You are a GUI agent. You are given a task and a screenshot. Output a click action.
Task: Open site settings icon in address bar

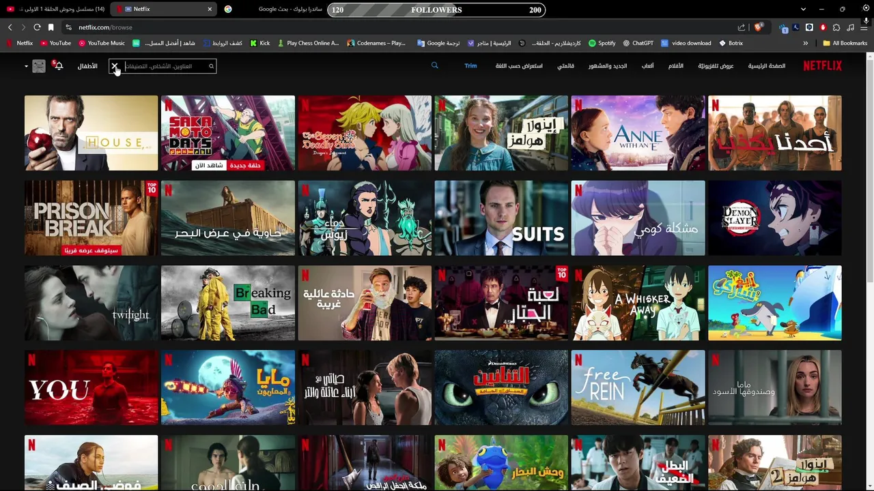click(x=68, y=27)
